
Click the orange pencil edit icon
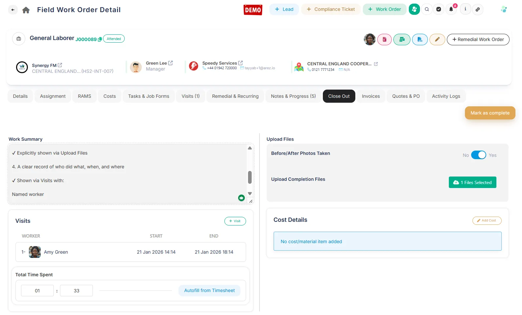coord(437,39)
